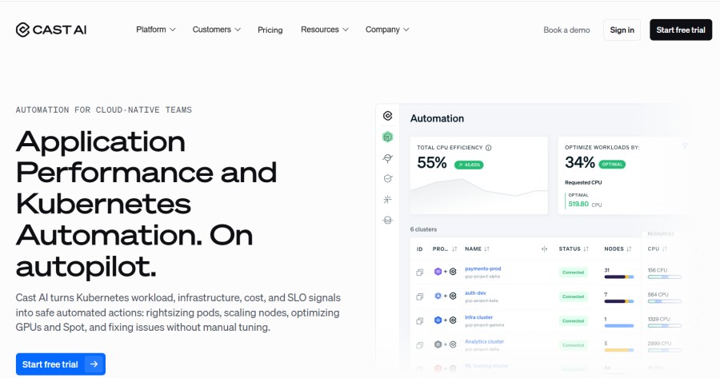The image size is (720, 378).
Task: Sort by CPU column arrows
Action: (665, 249)
